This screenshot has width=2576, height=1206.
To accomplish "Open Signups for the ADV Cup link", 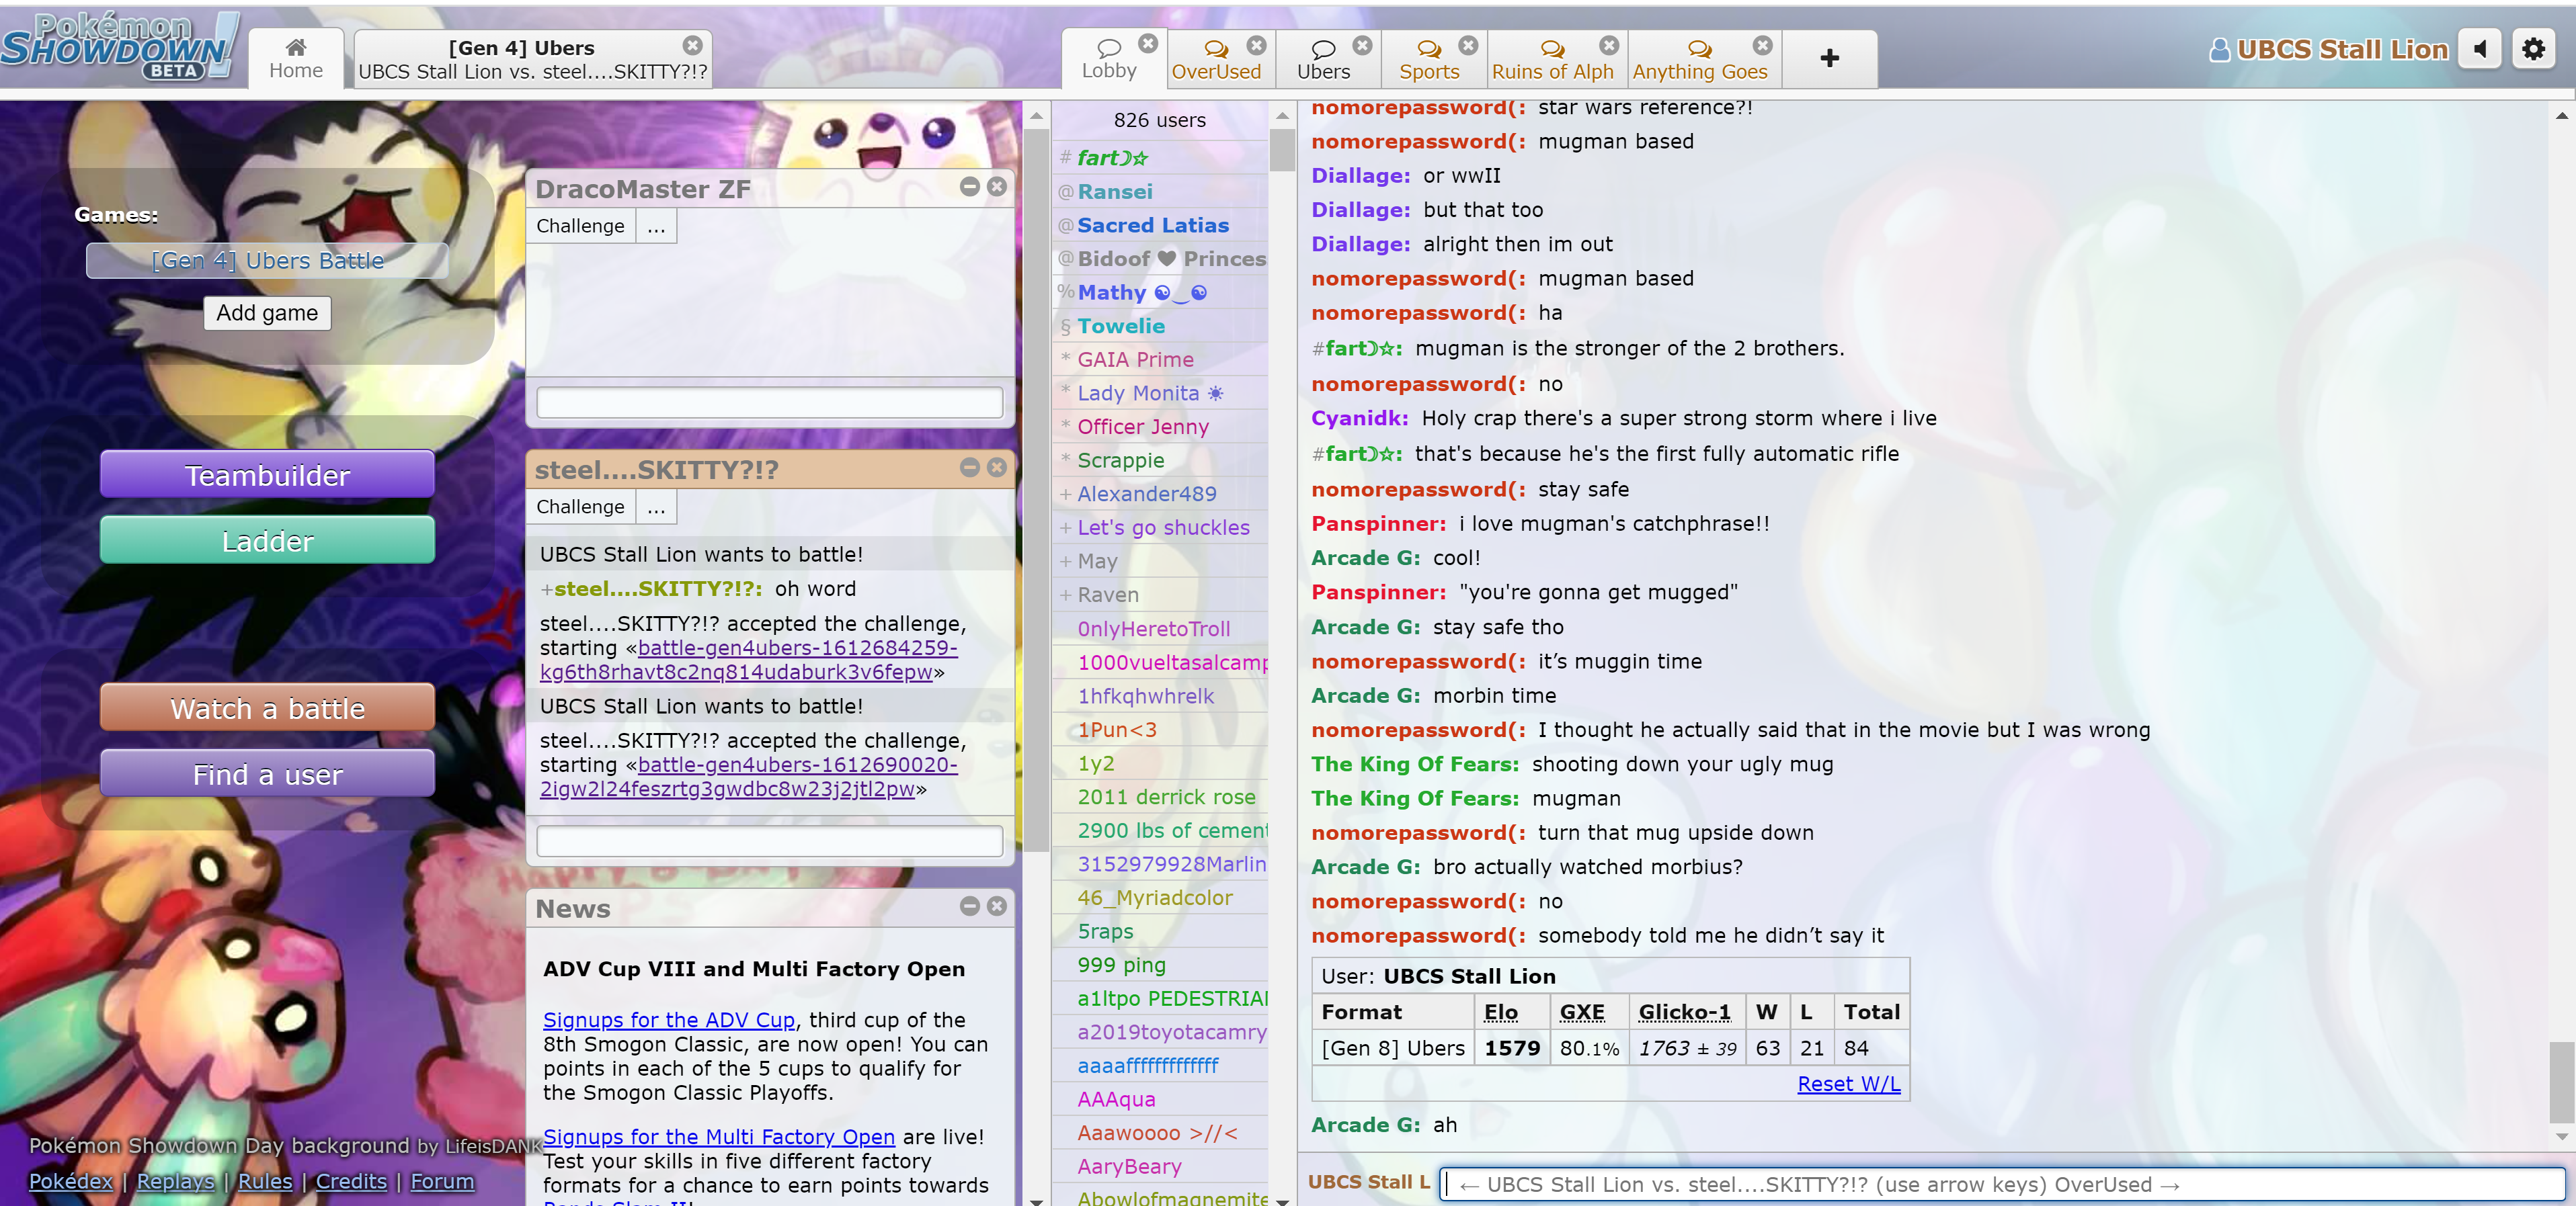I will pyautogui.click(x=669, y=1019).
